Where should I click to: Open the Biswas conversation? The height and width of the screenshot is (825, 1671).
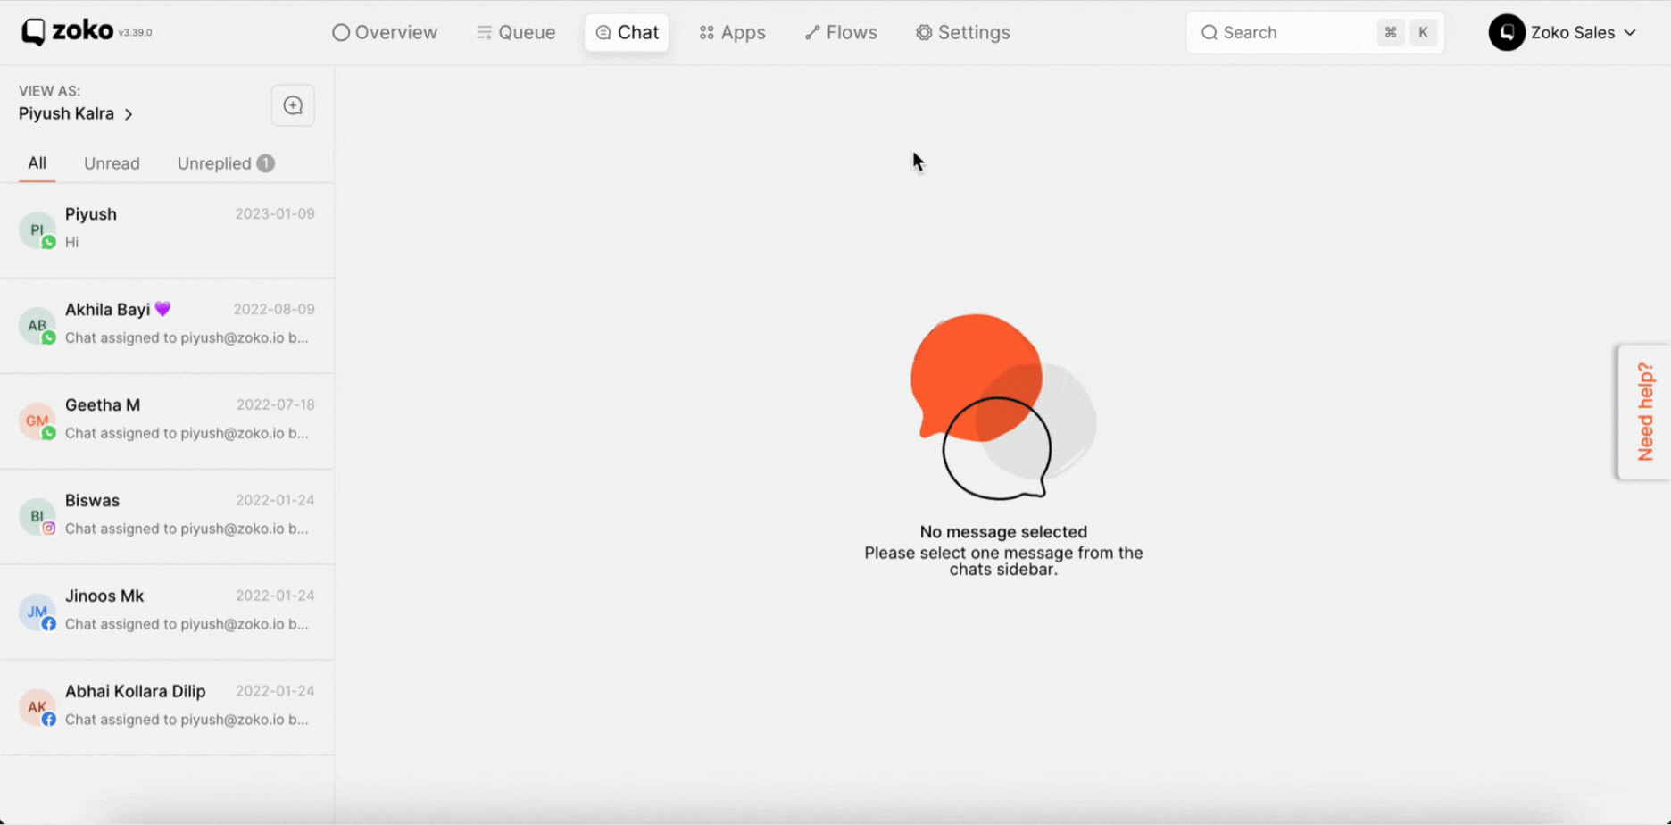tap(167, 516)
